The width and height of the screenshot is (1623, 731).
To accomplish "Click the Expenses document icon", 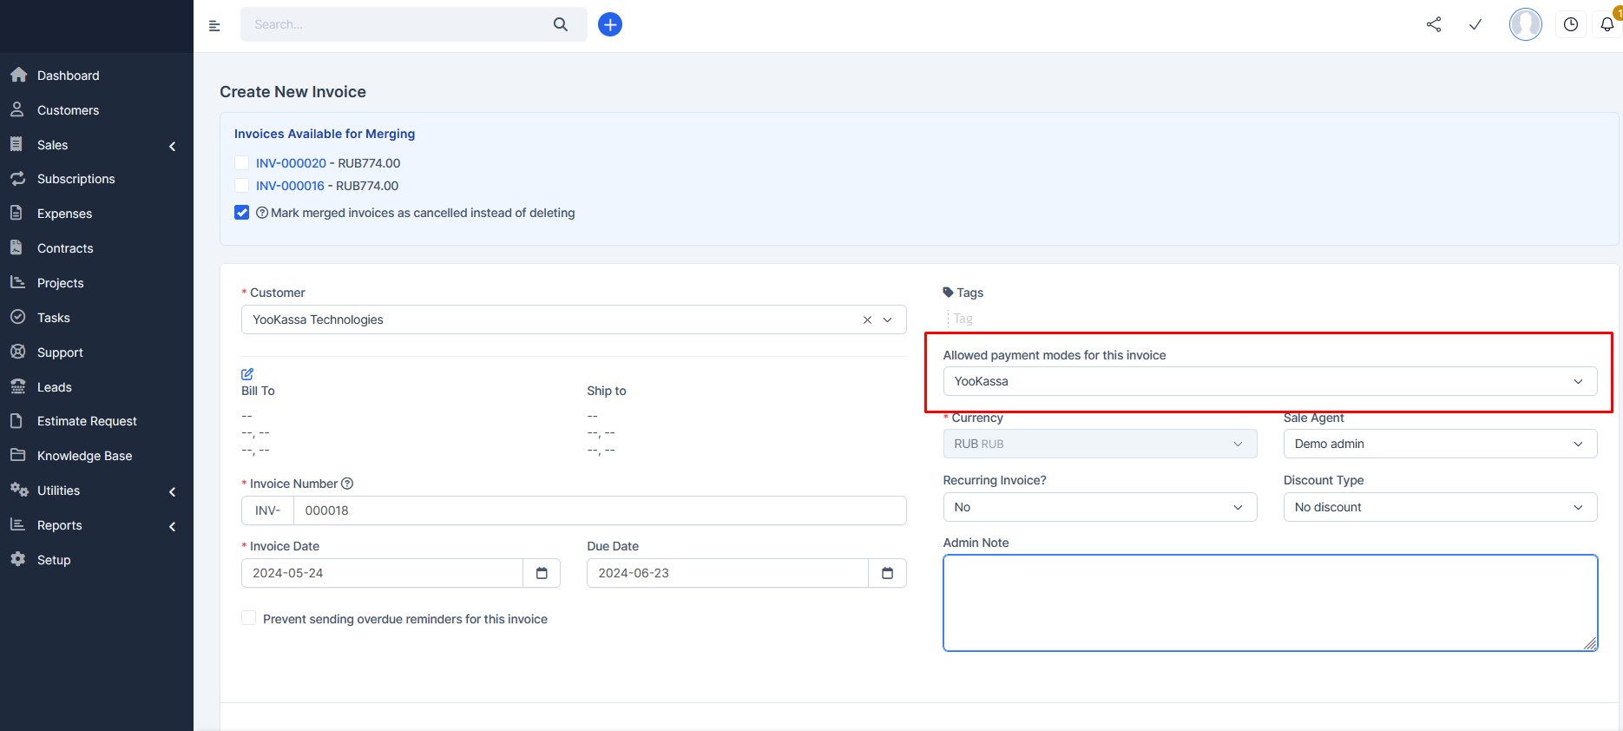I will tap(16, 213).
